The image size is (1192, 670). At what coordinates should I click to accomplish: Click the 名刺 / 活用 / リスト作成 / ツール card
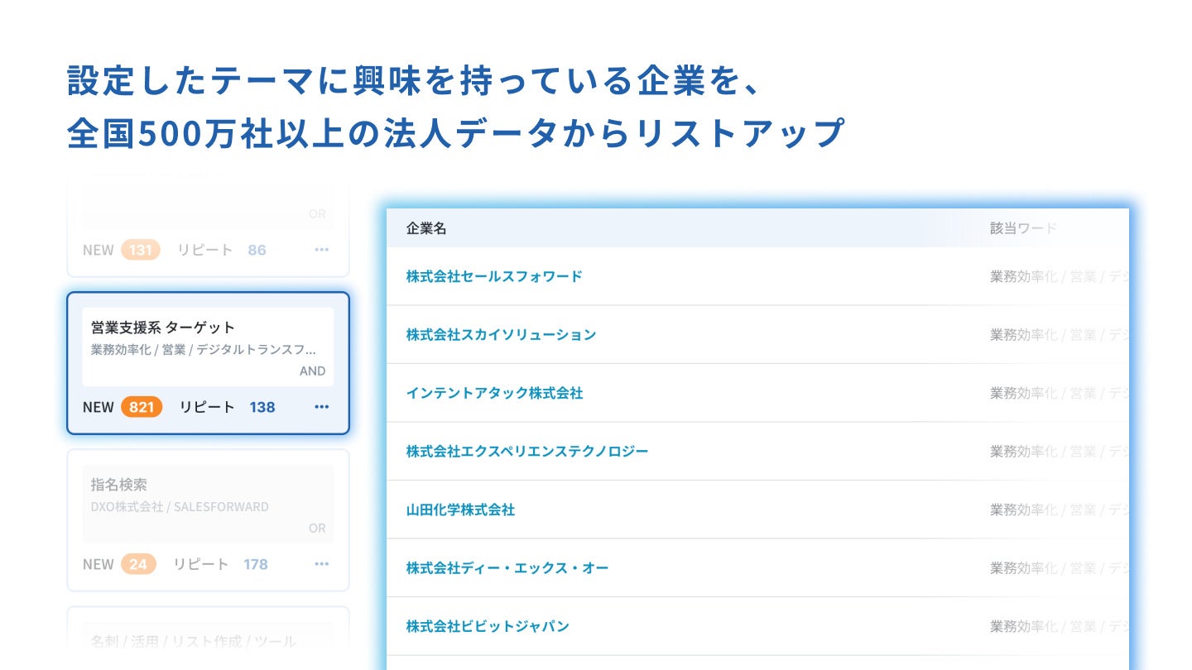[x=208, y=639]
